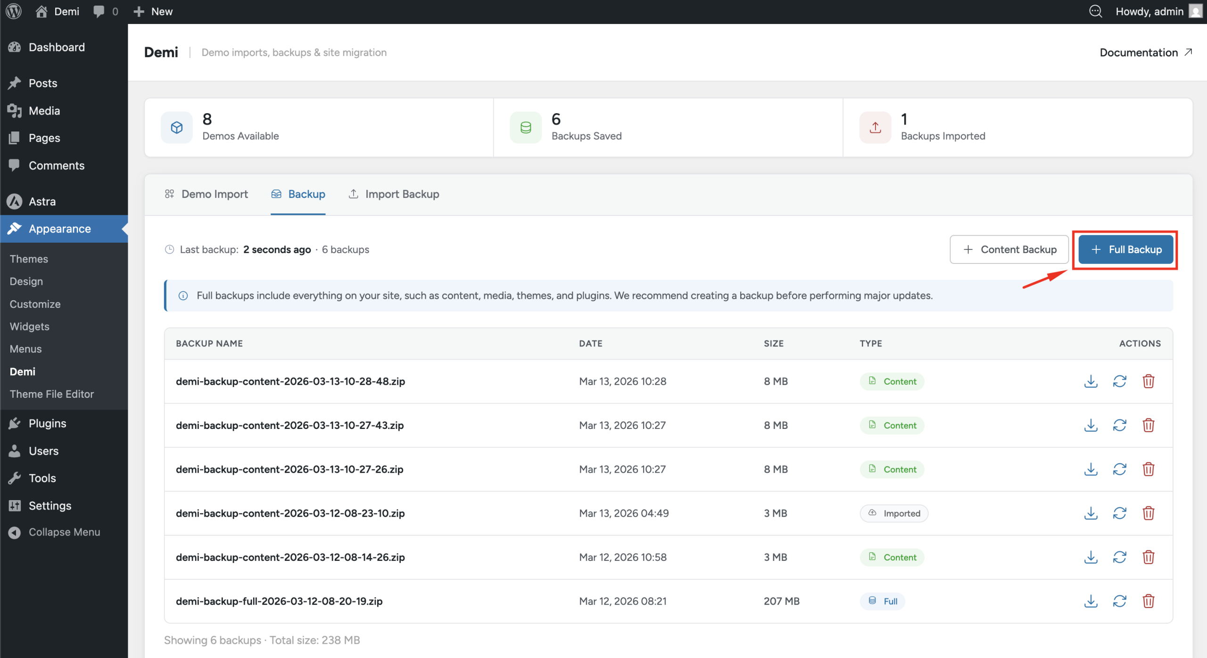Download the demi-backup-full zip backup
Image resolution: width=1207 pixels, height=658 pixels.
1091,601
